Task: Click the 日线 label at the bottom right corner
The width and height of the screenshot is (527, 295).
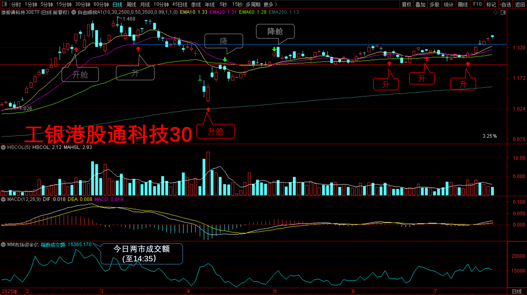Action: (517, 291)
